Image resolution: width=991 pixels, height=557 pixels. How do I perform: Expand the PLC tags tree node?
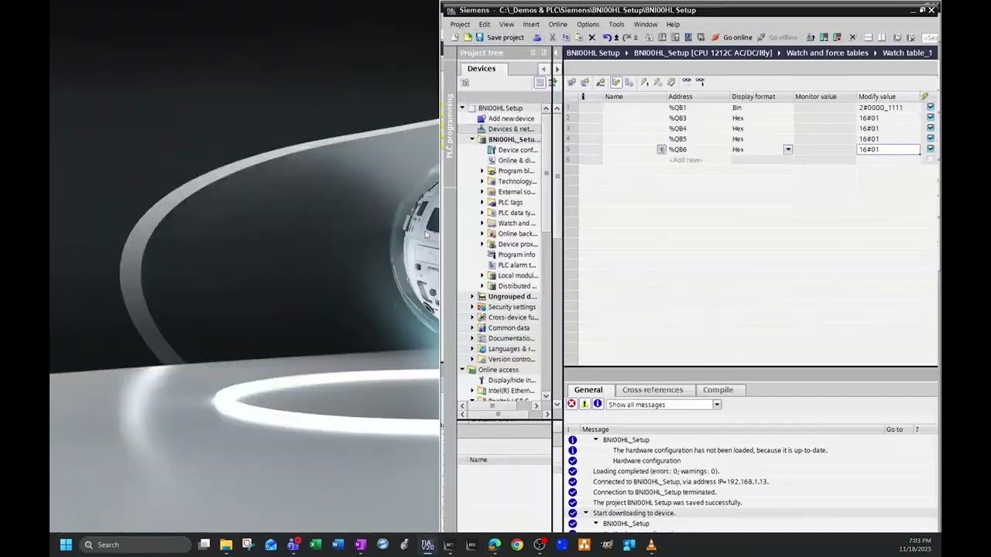(x=482, y=202)
